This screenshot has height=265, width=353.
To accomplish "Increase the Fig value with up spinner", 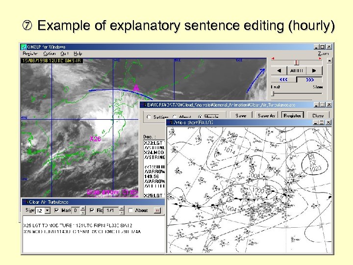I will [x=122, y=209].
